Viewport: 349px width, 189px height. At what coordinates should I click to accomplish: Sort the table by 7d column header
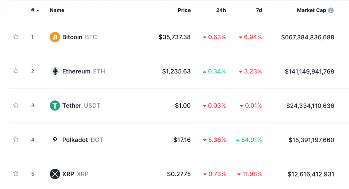(259, 10)
